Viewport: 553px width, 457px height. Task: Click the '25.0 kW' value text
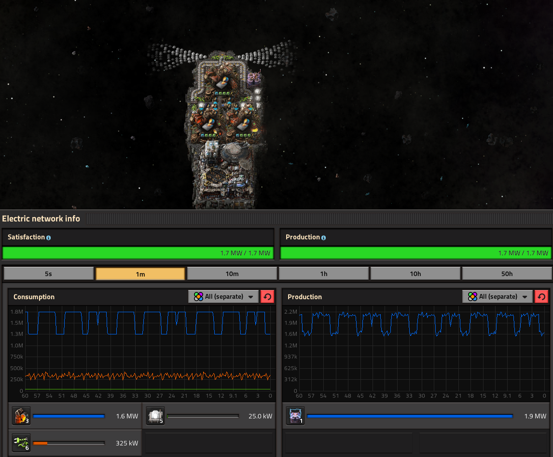260,416
